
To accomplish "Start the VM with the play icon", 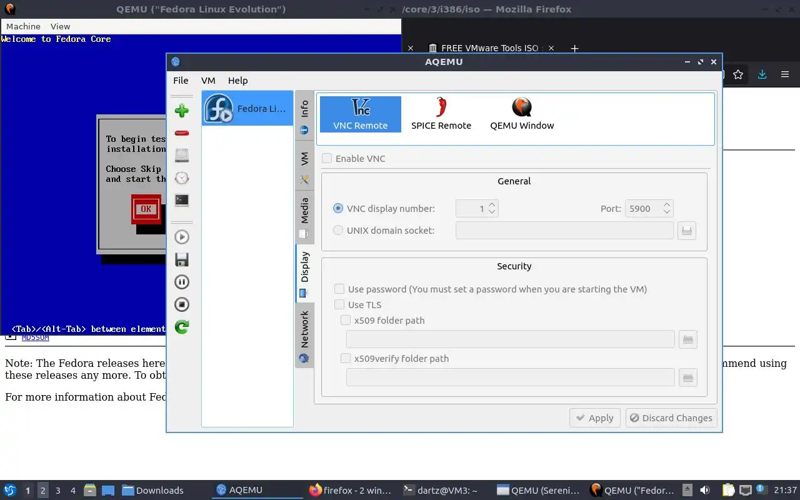I will point(182,237).
